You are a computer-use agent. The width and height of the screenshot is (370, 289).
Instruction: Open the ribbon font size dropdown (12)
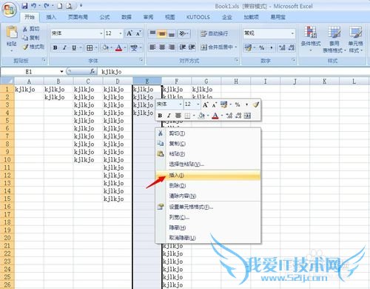[121, 33]
